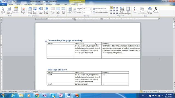Click Insert Below

pos(35,10)
